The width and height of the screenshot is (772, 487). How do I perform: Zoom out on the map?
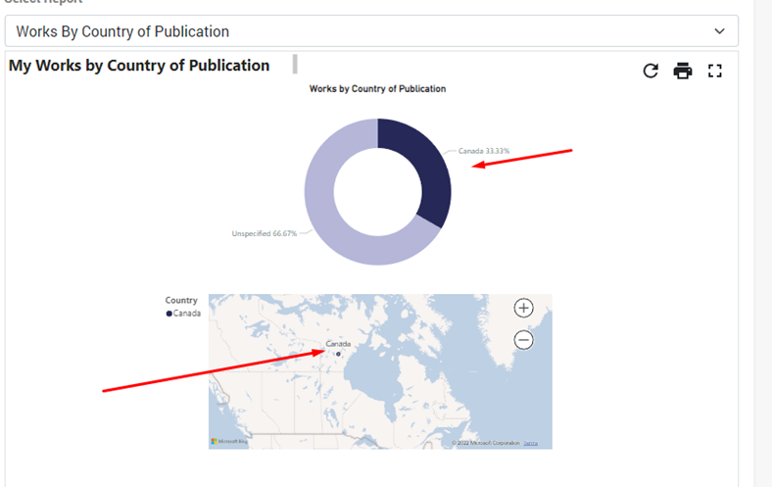click(x=524, y=340)
